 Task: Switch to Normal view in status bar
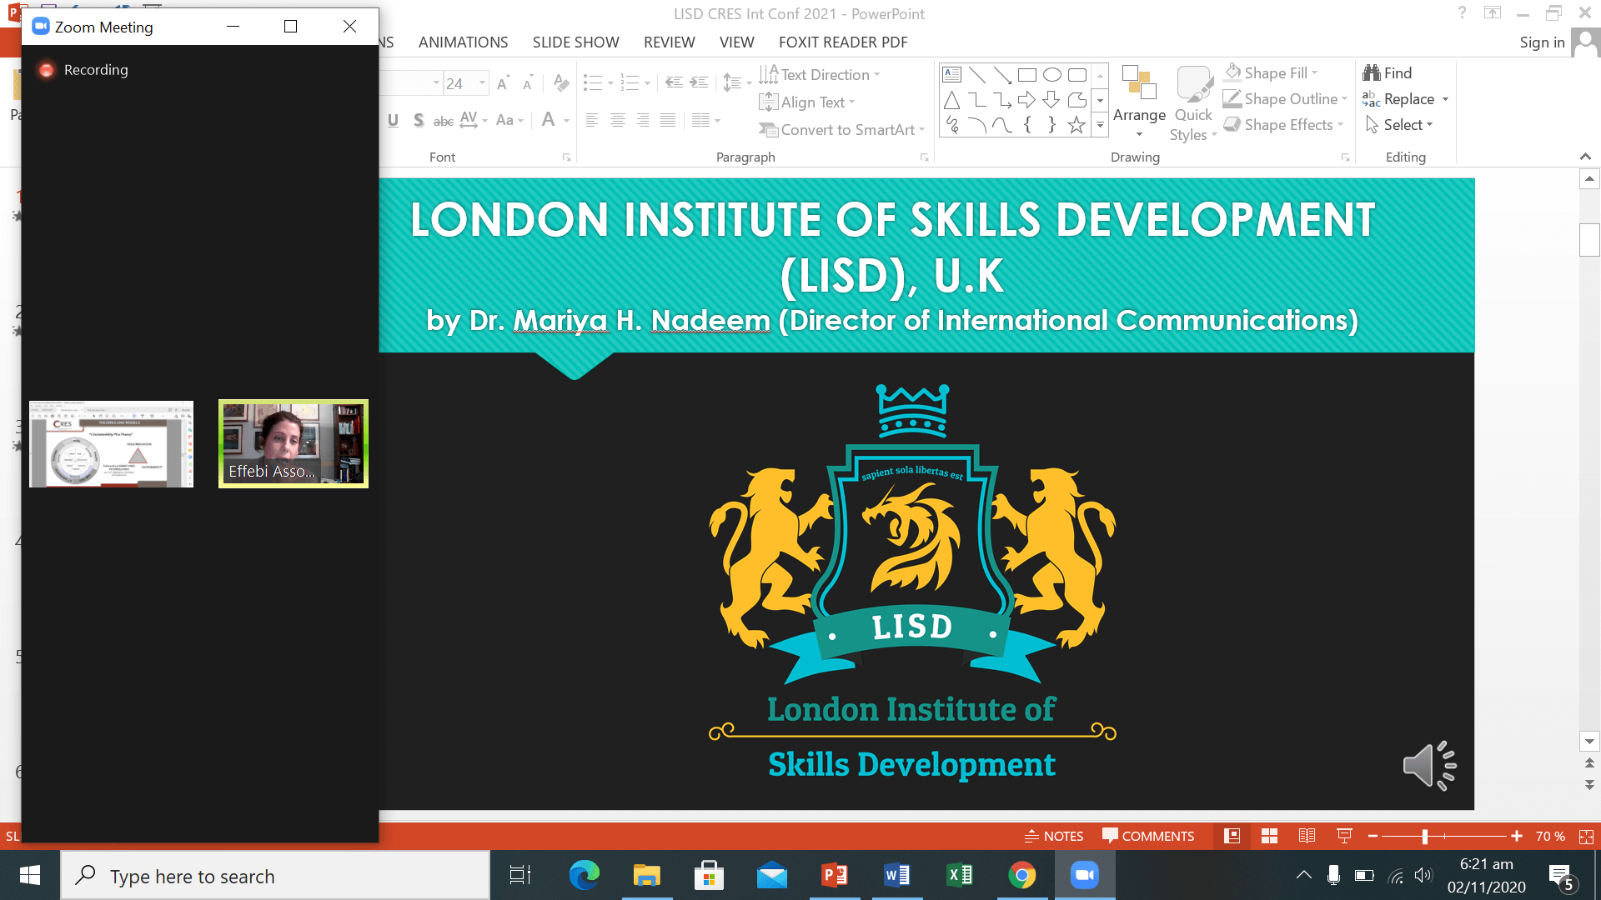(x=1232, y=836)
